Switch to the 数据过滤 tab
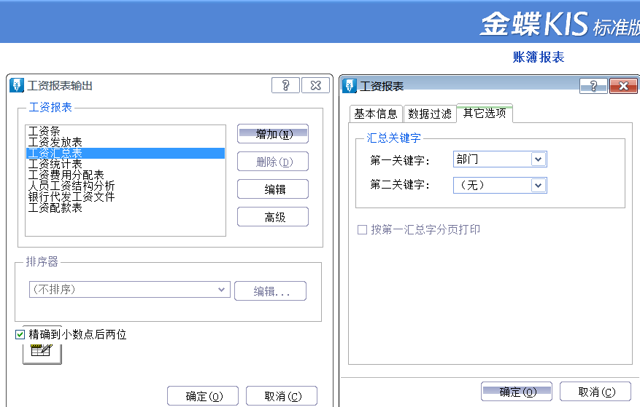 point(430,114)
